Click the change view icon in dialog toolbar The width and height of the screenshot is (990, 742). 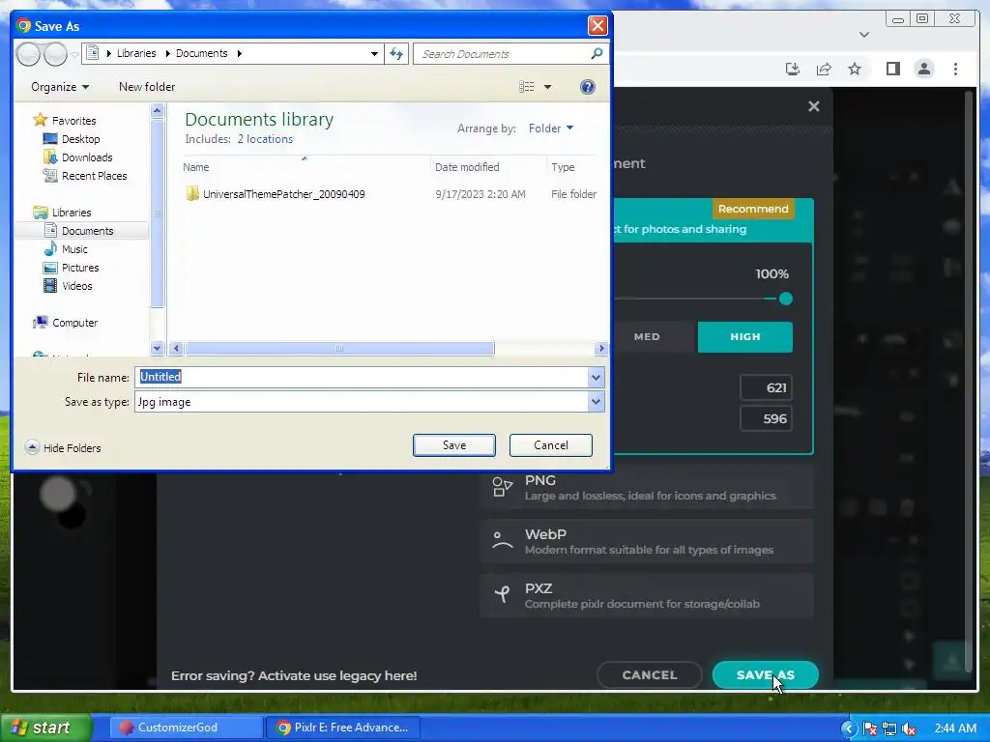(x=527, y=87)
